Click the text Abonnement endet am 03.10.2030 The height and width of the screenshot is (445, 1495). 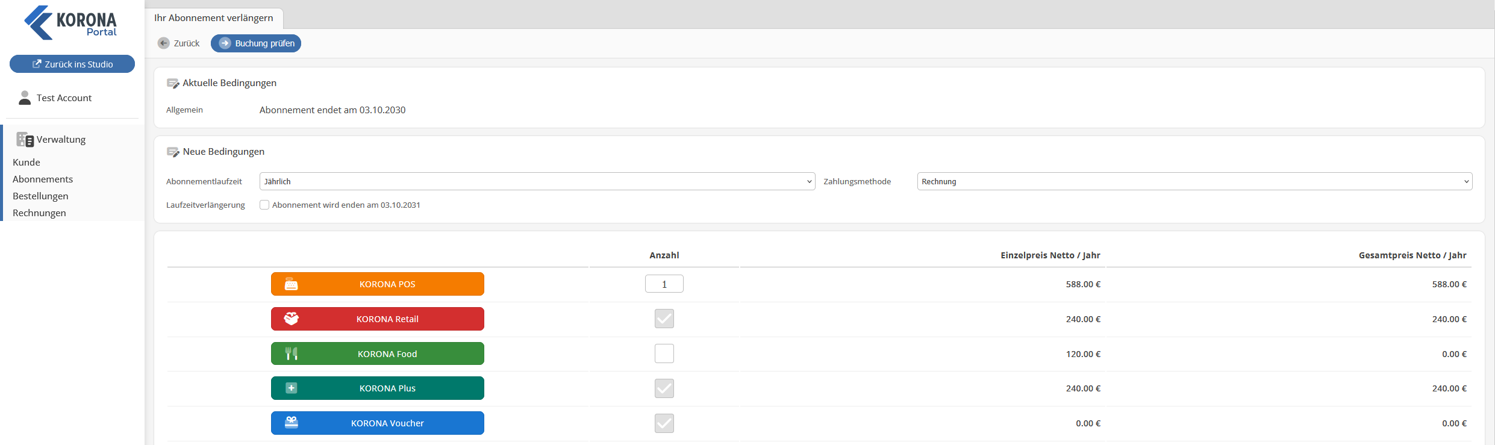click(x=332, y=110)
